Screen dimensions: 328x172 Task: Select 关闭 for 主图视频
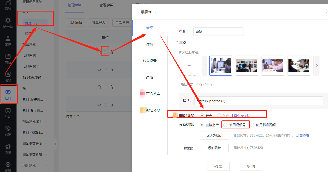click(219, 115)
